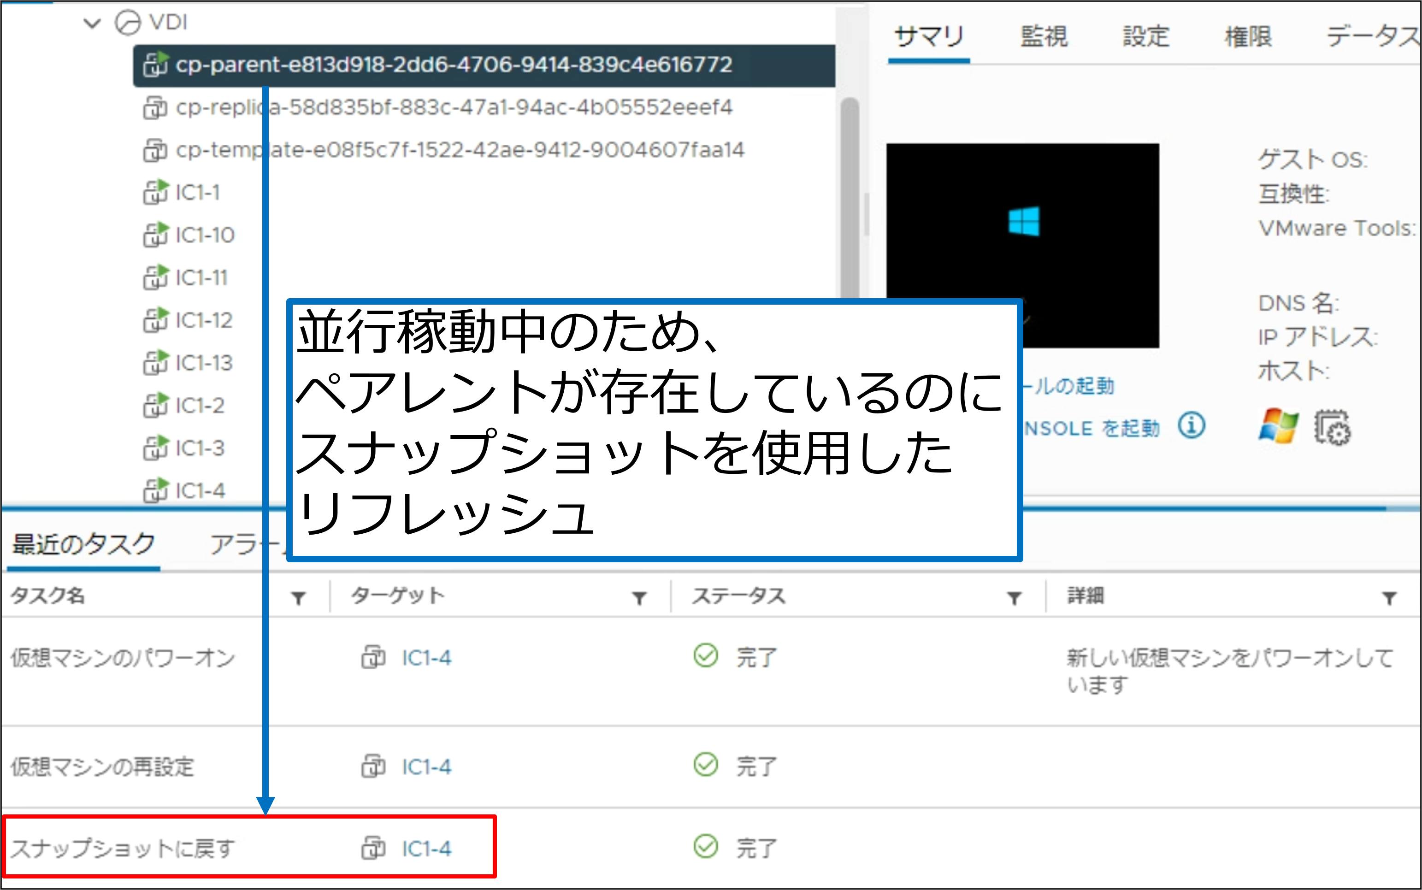
Task: Open the 監視 tab
Action: pos(1044,37)
